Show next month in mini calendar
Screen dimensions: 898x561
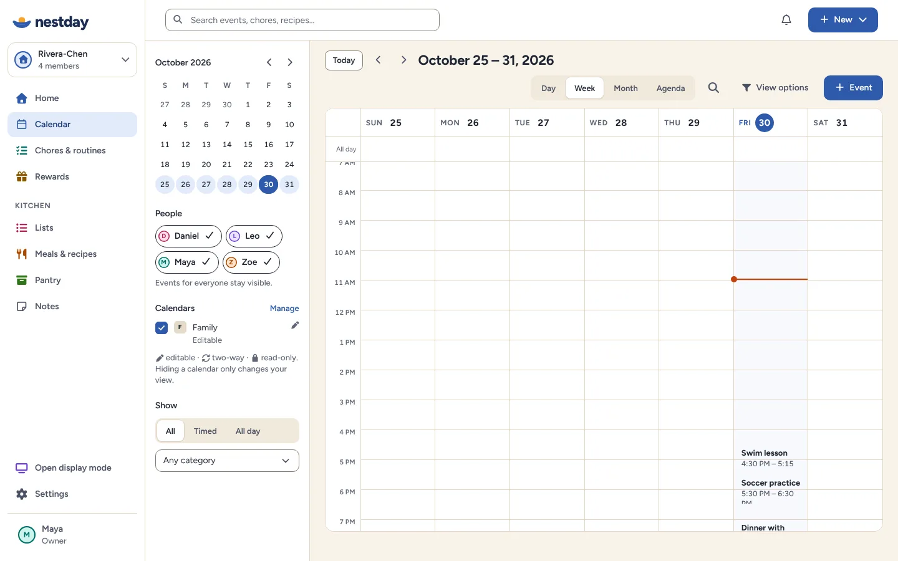pyautogui.click(x=290, y=62)
